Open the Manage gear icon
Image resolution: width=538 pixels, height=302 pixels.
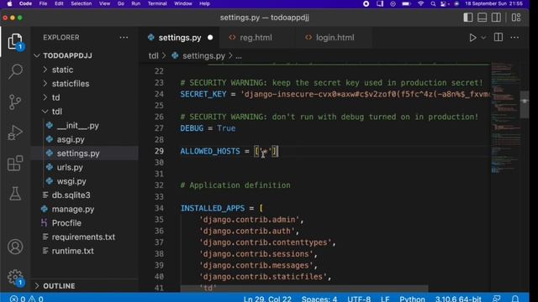15,277
